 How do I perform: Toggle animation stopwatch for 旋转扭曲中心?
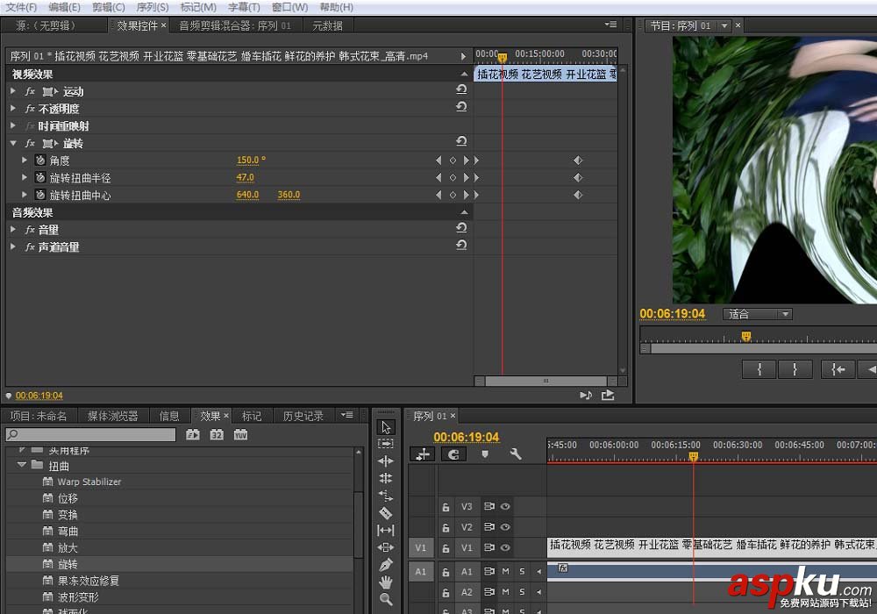click(40, 195)
